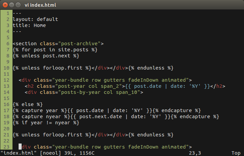Screen dimensions: 244x156
Task: Click 'endunless' on line 10
Action: tap(151, 68)
